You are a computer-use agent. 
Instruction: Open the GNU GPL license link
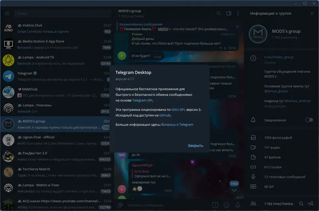[178, 109]
